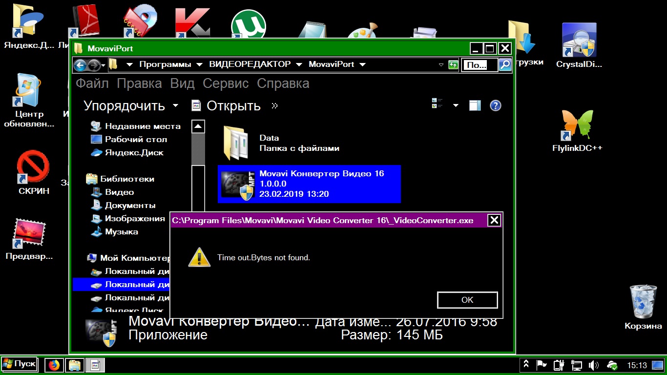Click the taskbar clock showing 15:13
667x375 pixels.
click(x=637, y=365)
